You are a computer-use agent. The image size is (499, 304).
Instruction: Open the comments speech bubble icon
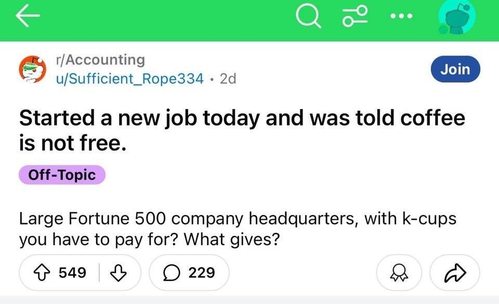(171, 272)
